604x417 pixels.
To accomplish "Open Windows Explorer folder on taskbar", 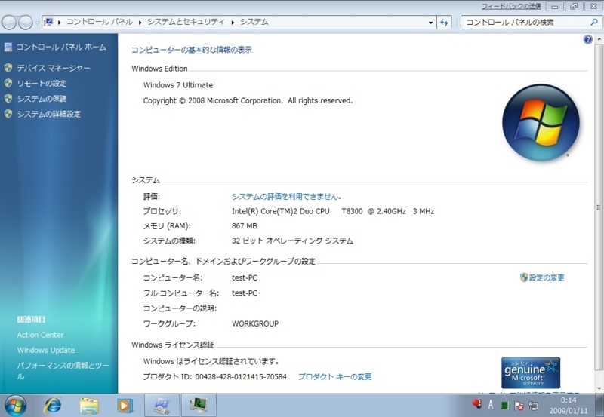I will coord(89,406).
